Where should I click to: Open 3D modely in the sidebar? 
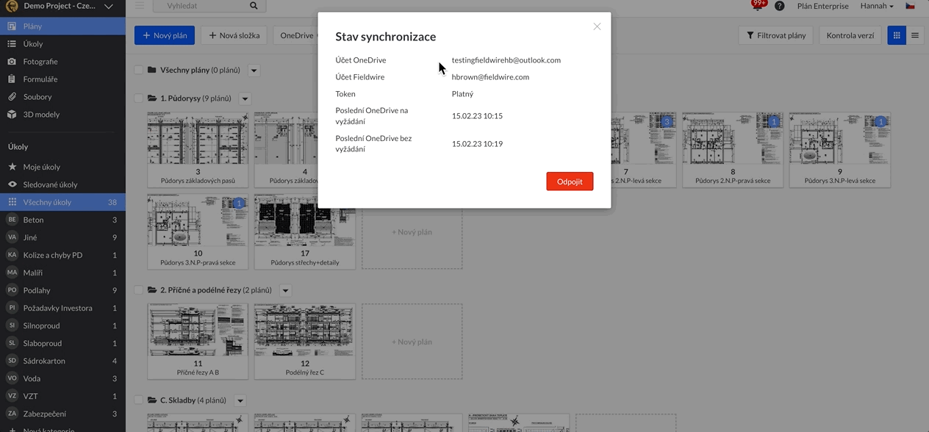[x=62, y=114]
